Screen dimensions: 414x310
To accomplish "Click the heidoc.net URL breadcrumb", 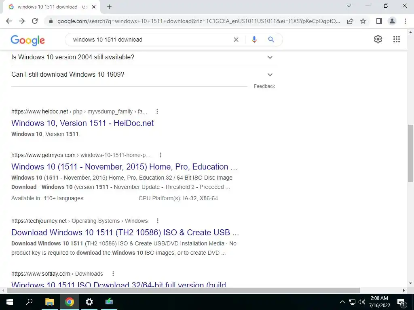I will (x=79, y=111).
